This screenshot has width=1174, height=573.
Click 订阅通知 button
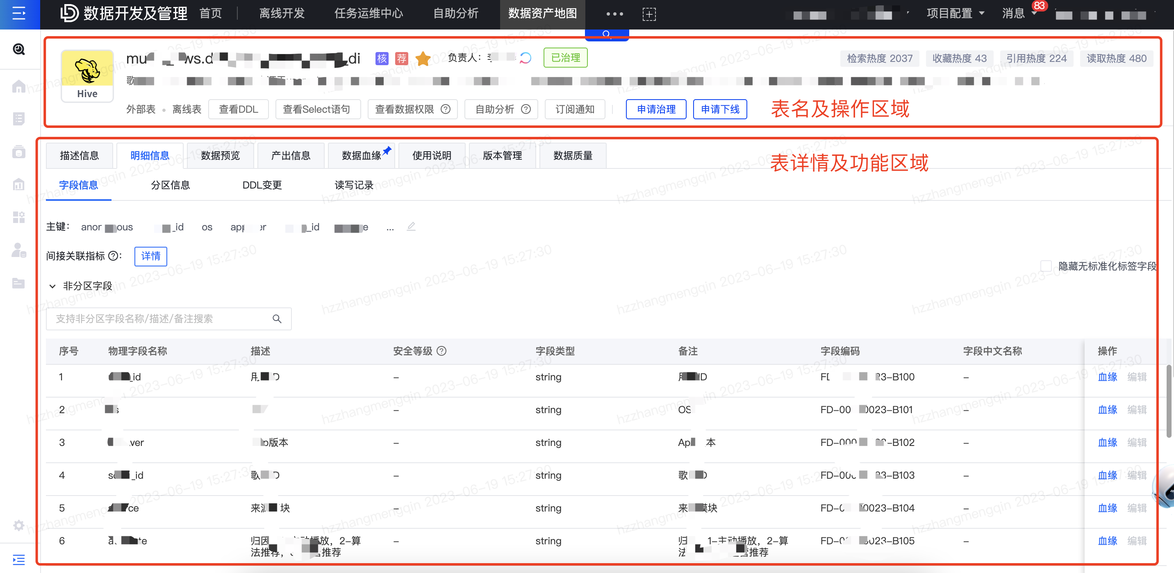coord(575,109)
